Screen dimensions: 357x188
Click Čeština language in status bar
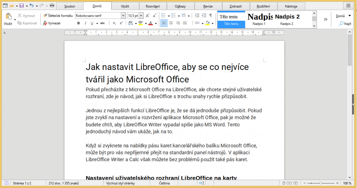click(x=164, y=183)
